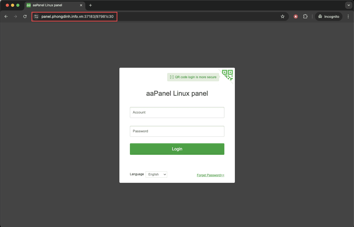Open the Language dropdown

[156, 174]
